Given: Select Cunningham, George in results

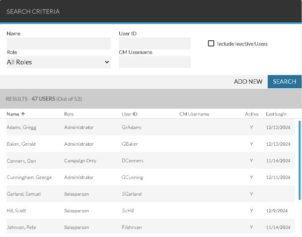Looking at the screenshot, I should 29,177.
